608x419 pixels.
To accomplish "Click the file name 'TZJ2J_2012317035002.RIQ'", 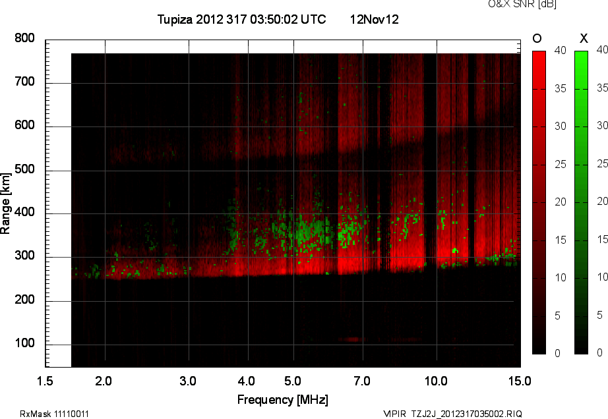I will (x=466, y=414).
